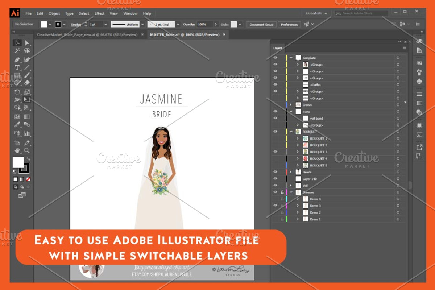Open the Essentials workspace dropdown
This screenshot has width=435, height=290.
click(x=316, y=13)
